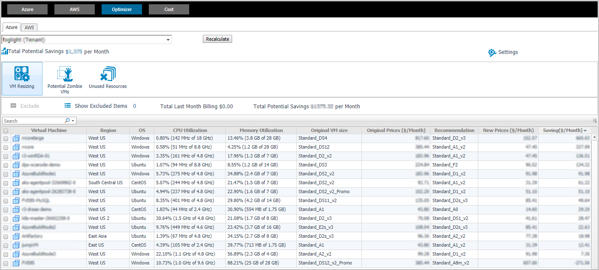Switch to the AWS sub-tab
The height and width of the screenshot is (270, 599).
pyautogui.click(x=29, y=27)
